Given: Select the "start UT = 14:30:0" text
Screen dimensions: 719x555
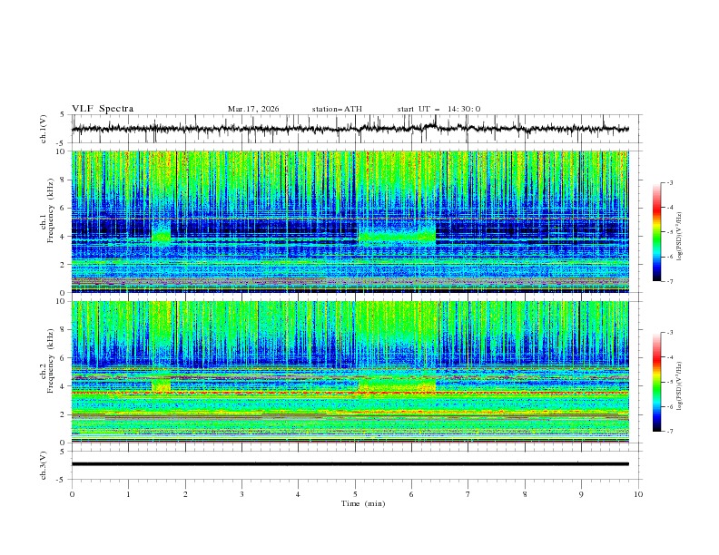Looking at the screenshot, I should tap(438, 109).
